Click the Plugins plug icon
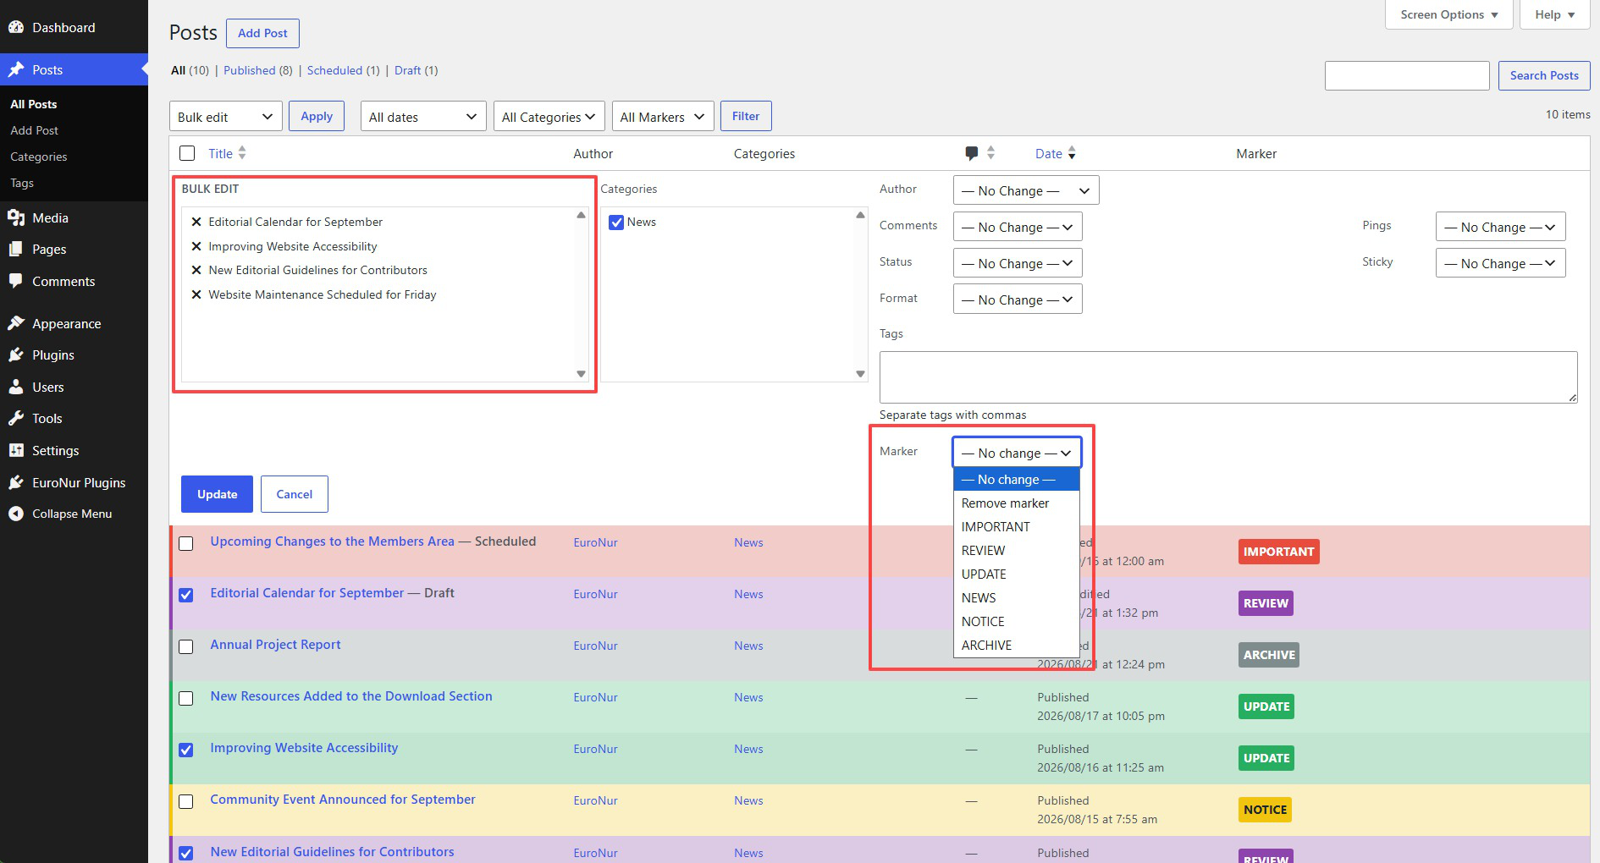This screenshot has height=863, width=1600. point(16,355)
